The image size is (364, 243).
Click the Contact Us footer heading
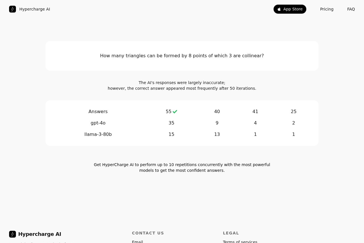click(x=148, y=233)
